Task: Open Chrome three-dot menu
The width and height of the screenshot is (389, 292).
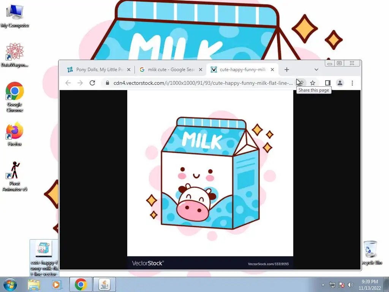Action: 352,83
